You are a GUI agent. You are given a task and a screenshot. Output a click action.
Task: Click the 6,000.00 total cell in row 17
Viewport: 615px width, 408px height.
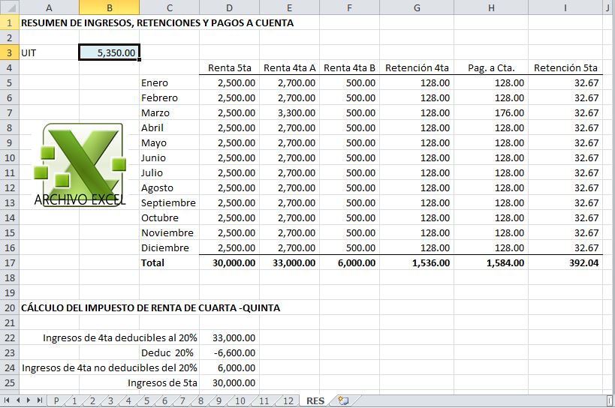pos(349,262)
